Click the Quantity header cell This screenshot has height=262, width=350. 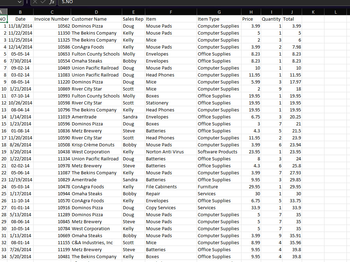point(272,19)
